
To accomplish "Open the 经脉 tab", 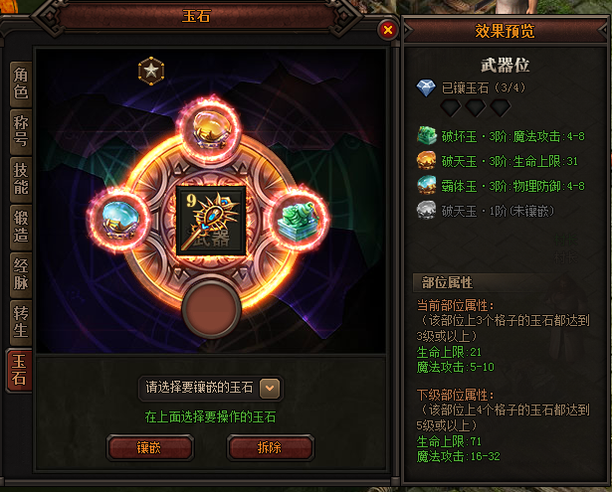I will [x=21, y=275].
